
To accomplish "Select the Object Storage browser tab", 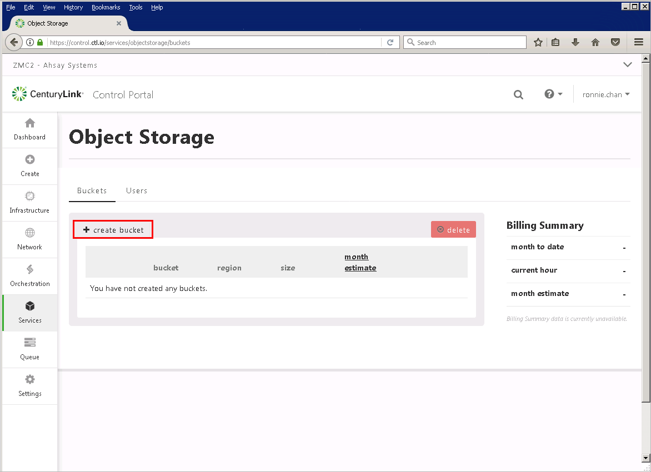I will point(68,23).
